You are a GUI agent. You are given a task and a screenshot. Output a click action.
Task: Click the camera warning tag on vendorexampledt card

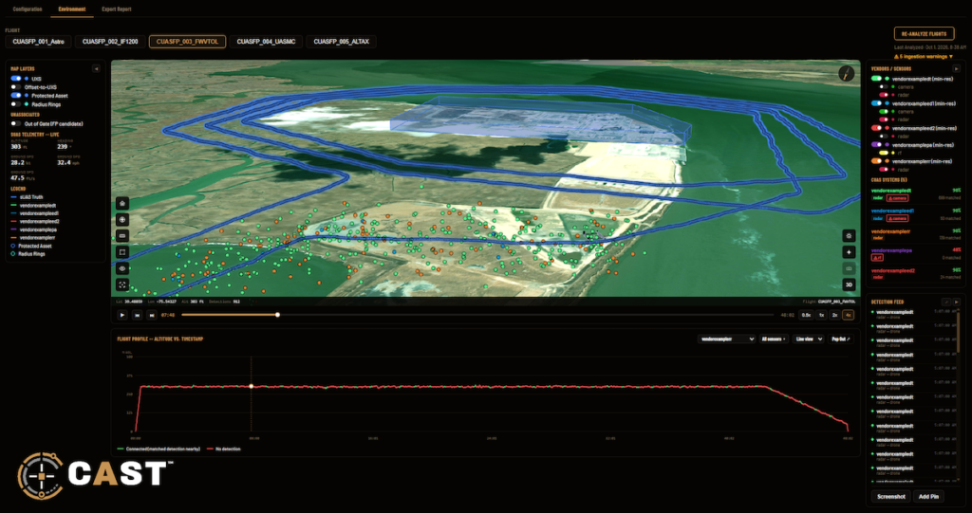coord(897,198)
